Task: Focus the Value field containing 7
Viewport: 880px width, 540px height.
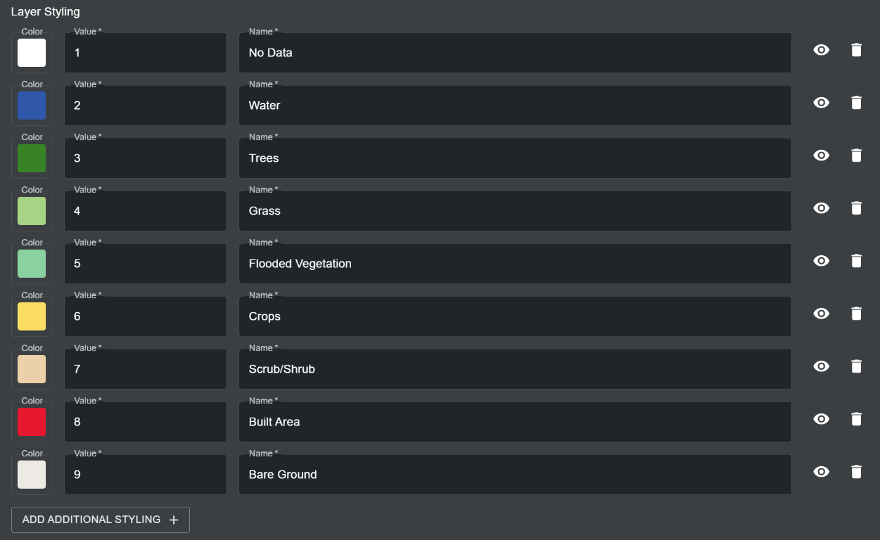Action: (145, 369)
